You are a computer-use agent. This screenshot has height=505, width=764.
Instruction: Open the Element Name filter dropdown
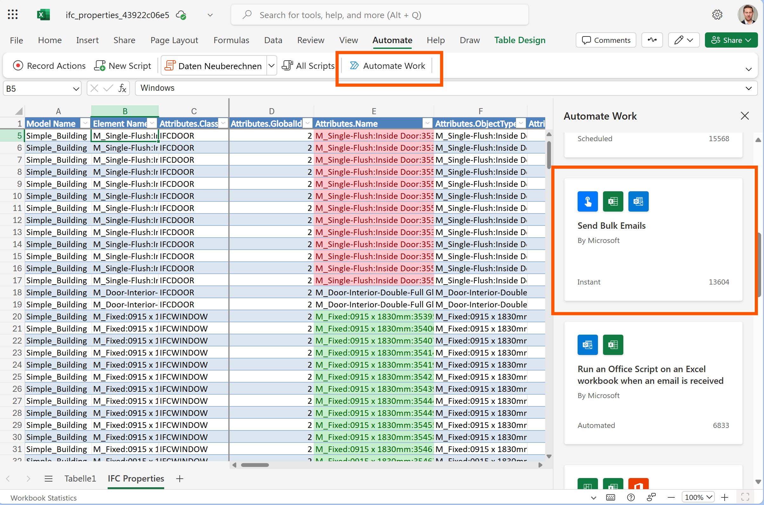152,123
